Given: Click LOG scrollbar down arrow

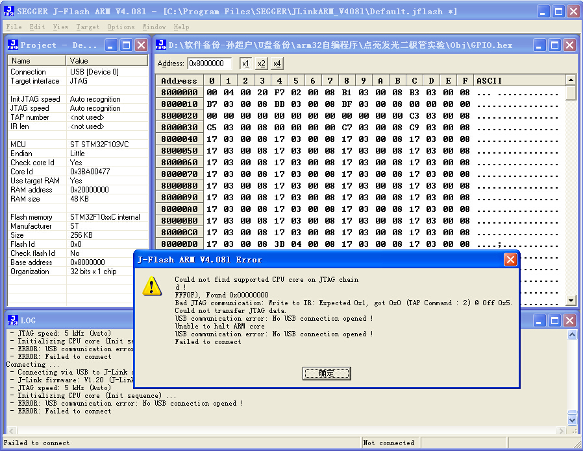Looking at the screenshot, I should click(x=572, y=420).
